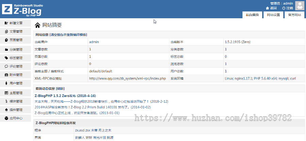This screenshot has width=306, height=141.
Task: Click the admin avatar picture
Action: tap(299, 6)
